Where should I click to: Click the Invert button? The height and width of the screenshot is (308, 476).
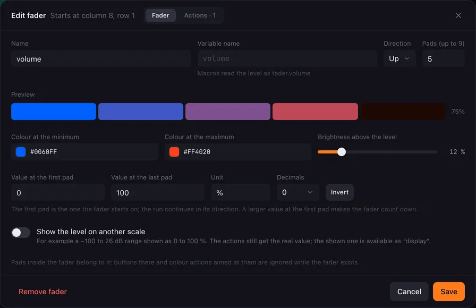point(339,192)
